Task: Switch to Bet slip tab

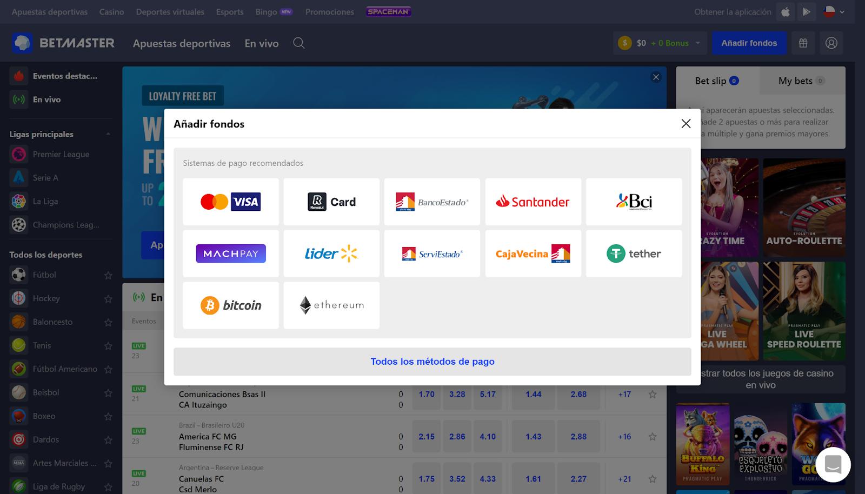Action: pyautogui.click(x=717, y=81)
